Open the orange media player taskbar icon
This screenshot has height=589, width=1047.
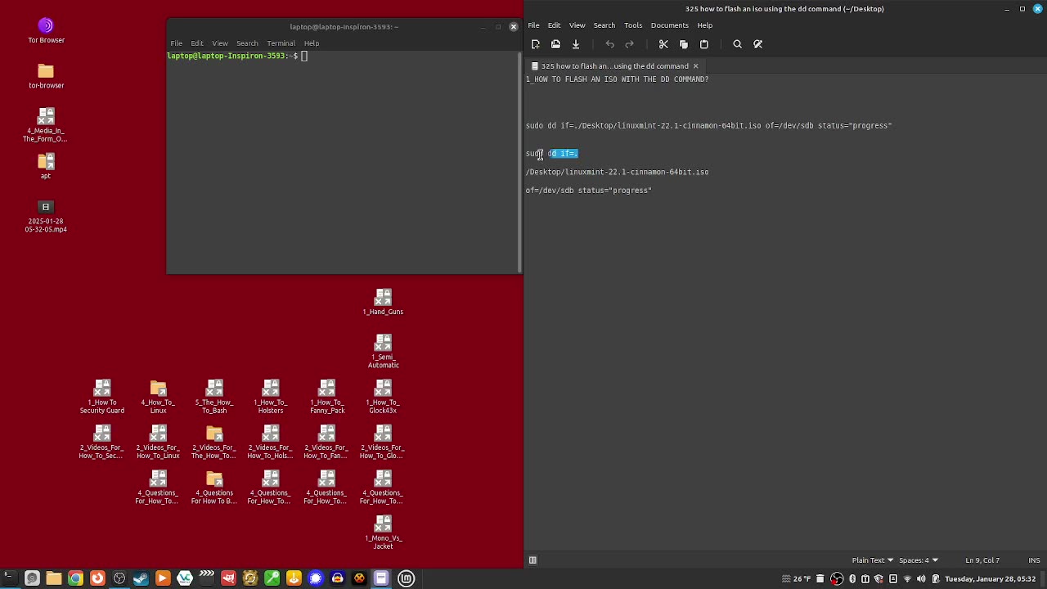tap(163, 578)
